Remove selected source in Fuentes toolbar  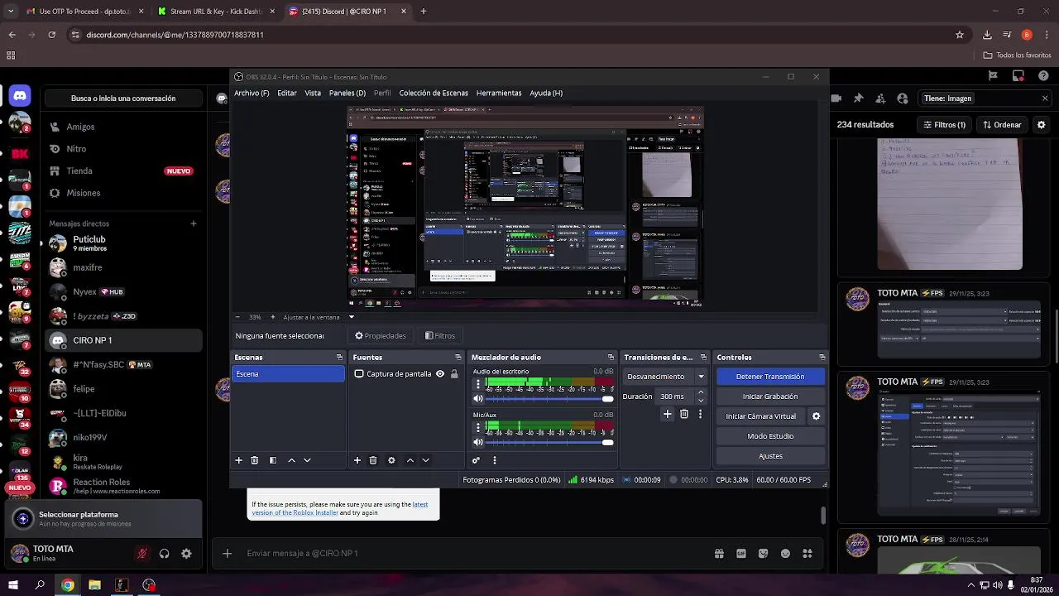[373, 460]
